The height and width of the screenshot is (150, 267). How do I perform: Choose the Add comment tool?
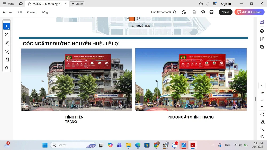tap(7, 35)
